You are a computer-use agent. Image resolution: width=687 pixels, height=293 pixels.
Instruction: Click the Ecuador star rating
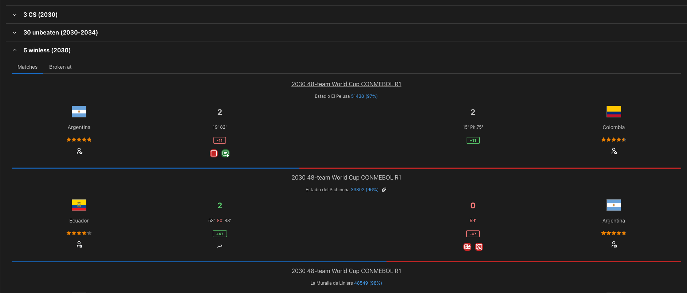pos(79,233)
